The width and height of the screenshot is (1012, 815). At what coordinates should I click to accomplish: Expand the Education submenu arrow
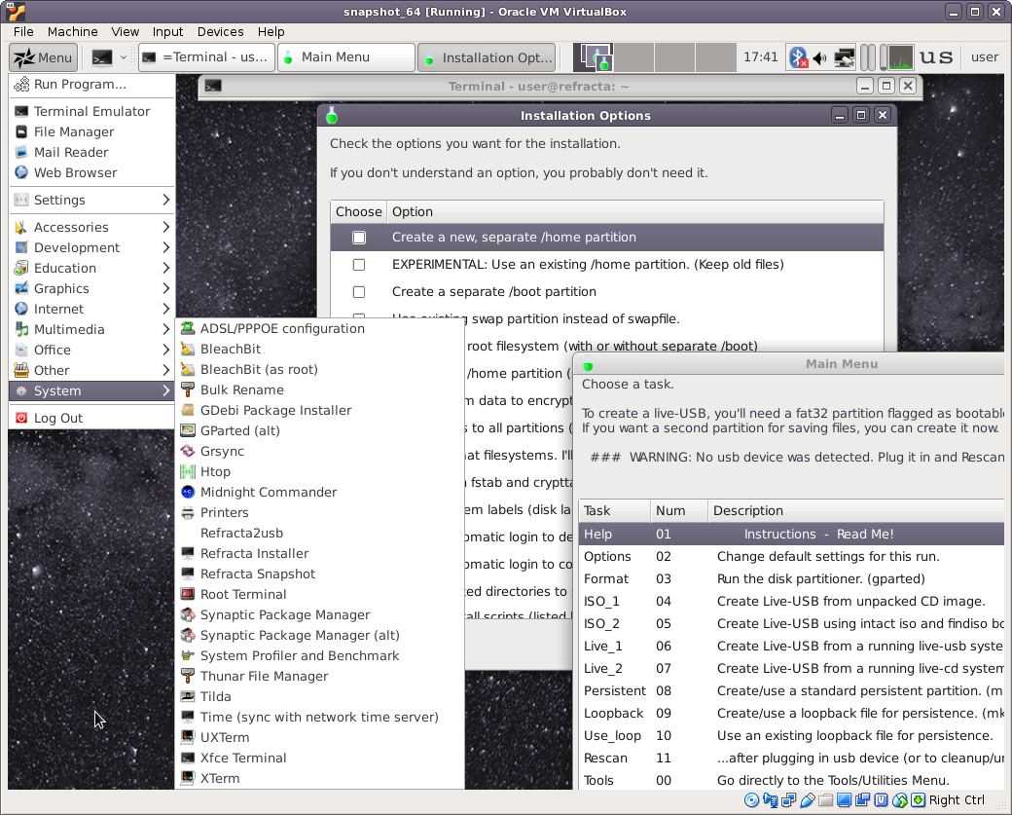coord(165,268)
